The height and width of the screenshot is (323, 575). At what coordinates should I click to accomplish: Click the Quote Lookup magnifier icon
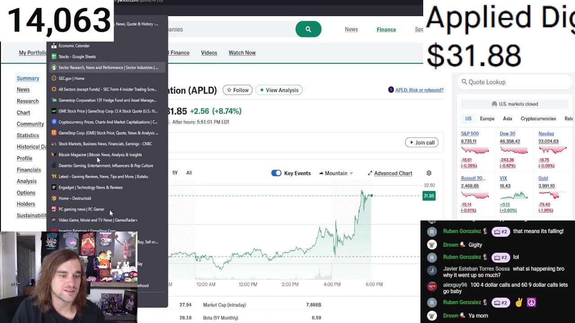pos(464,82)
